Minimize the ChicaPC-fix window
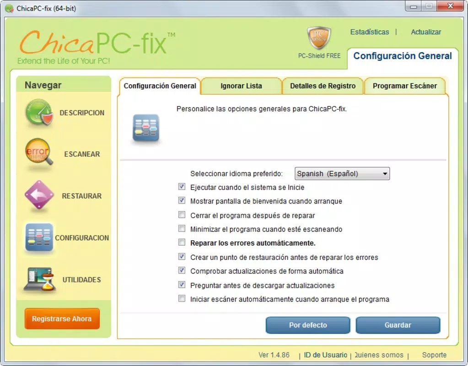 (x=414, y=6)
